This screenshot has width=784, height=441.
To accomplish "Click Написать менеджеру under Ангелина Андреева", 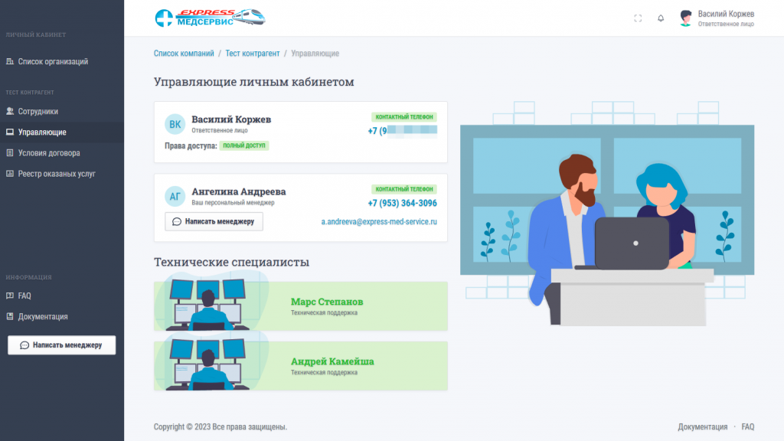I will click(x=214, y=221).
